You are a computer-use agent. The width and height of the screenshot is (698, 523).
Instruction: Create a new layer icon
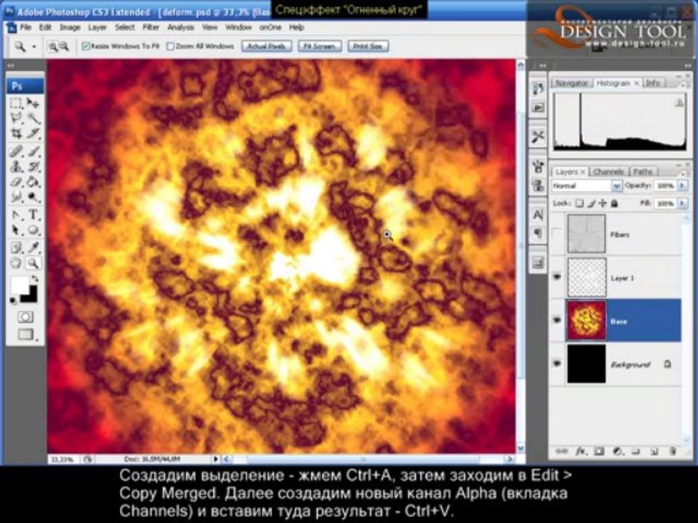coord(654,451)
